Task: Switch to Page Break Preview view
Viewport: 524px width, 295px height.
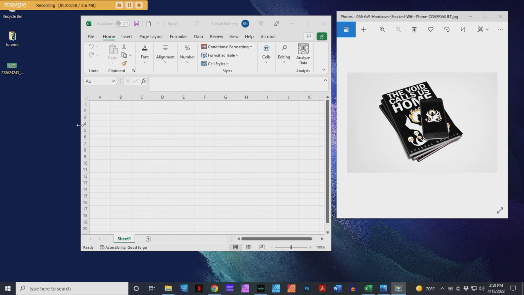Action: [262, 247]
